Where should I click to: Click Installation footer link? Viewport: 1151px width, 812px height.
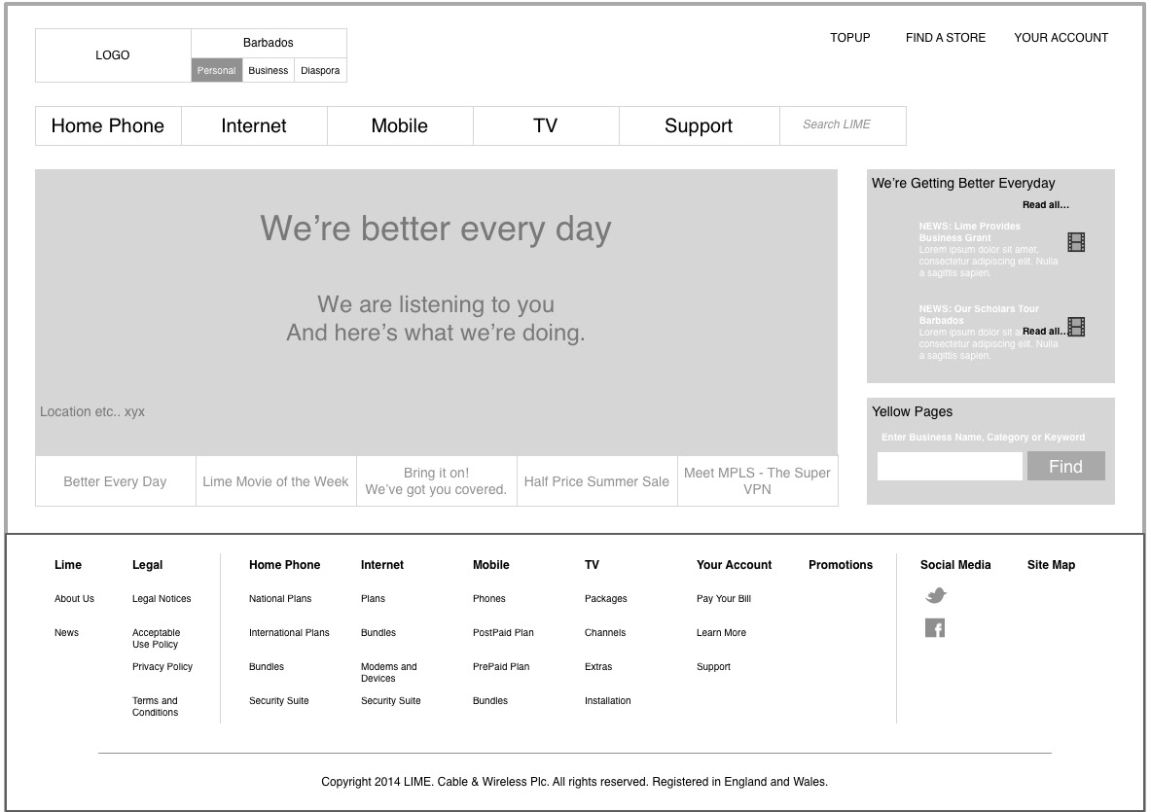(x=607, y=700)
